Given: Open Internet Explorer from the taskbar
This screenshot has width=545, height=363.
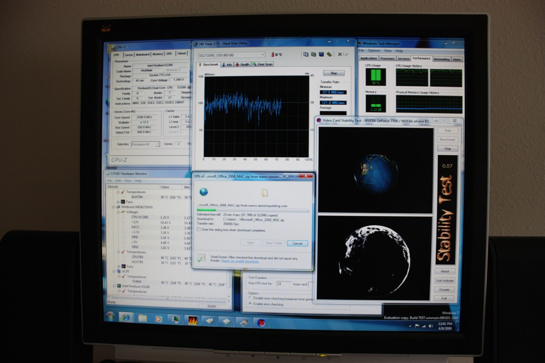Looking at the screenshot, I should pos(126,318).
